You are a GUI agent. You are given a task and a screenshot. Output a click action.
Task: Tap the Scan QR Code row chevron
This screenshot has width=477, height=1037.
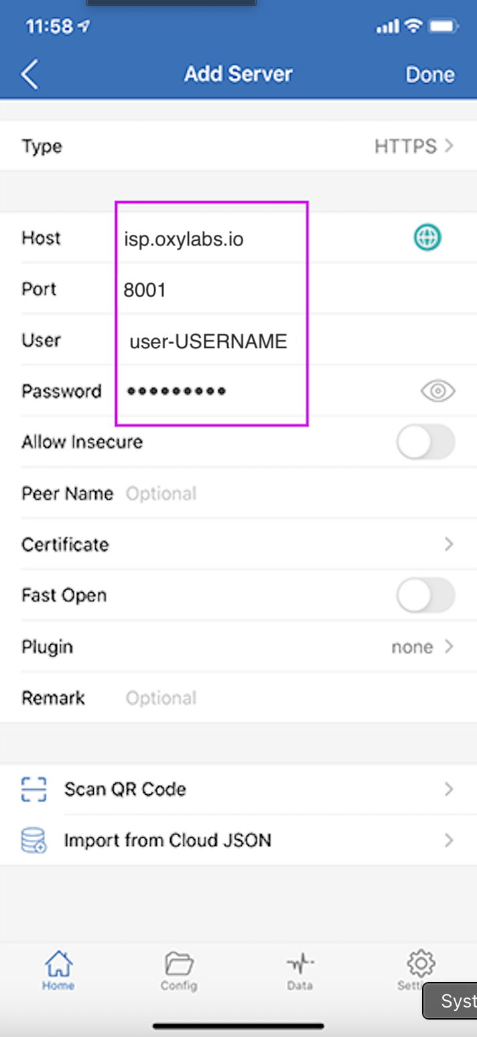[x=449, y=789]
